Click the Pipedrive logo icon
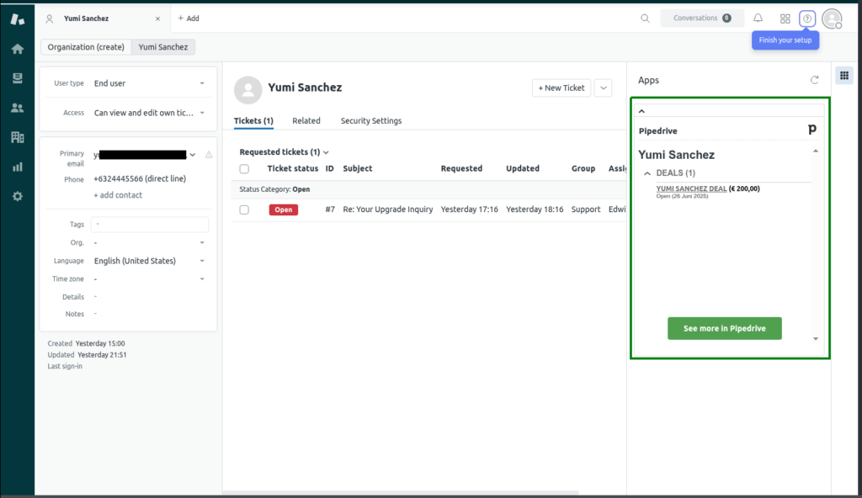862x498 pixels. [x=812, y=130]
